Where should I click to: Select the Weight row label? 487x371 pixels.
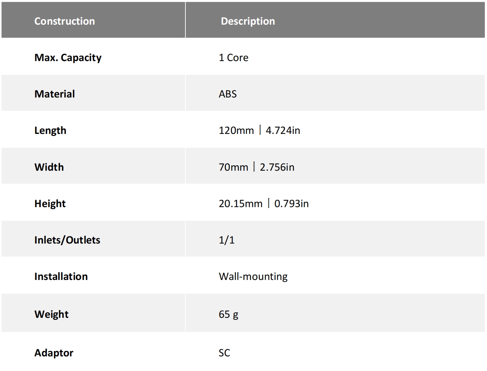pyautogui.click(x=51, y=314)
